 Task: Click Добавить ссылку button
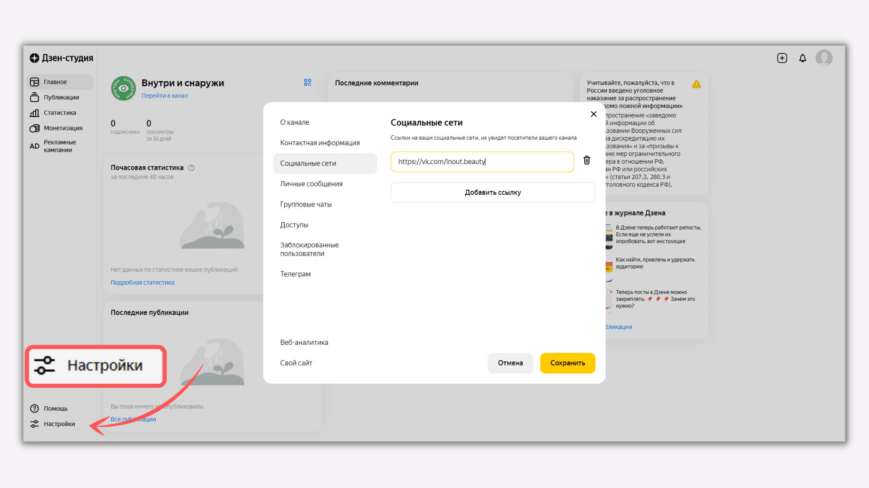pos(492,192)
